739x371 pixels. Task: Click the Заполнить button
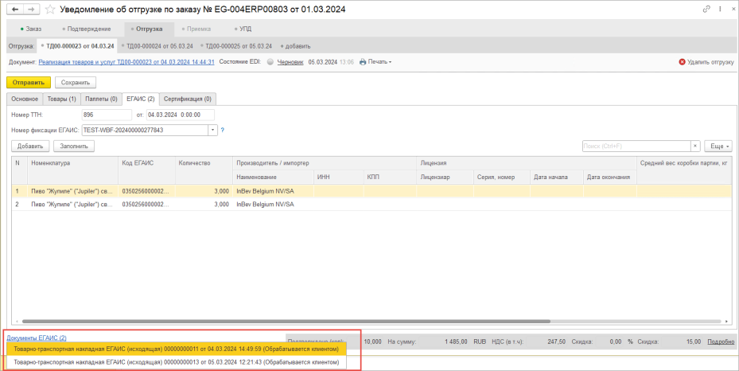tap(74, 146)
